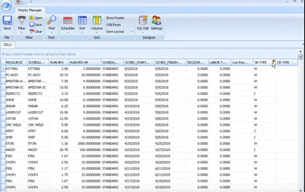Select the CELL1 tab
The image size is (305, 192).
[8, 45]
